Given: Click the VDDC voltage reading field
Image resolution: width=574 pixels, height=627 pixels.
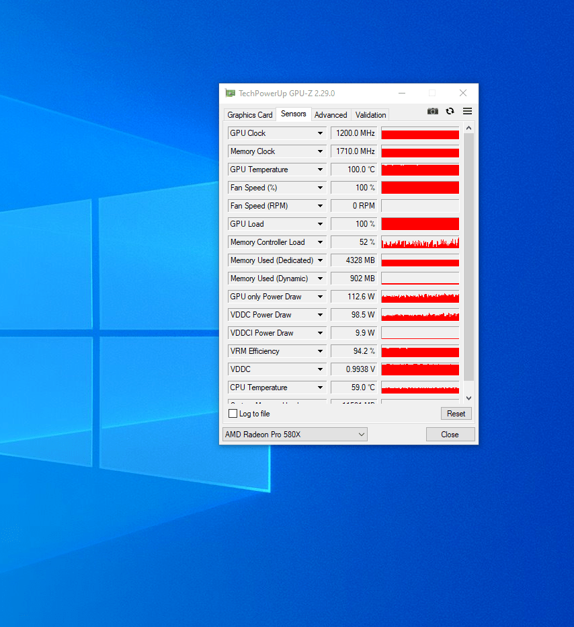Looking at the screenshot, I should click(354, 369).
